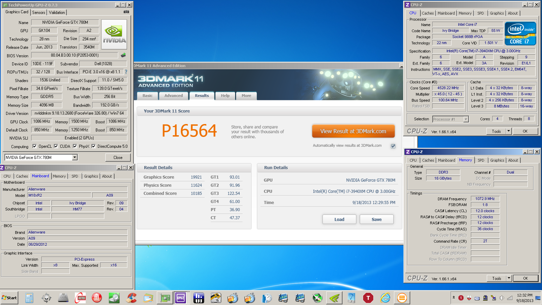Show hidden tray icons arrow
542x305 pixels.
click(x=454, y=298)
